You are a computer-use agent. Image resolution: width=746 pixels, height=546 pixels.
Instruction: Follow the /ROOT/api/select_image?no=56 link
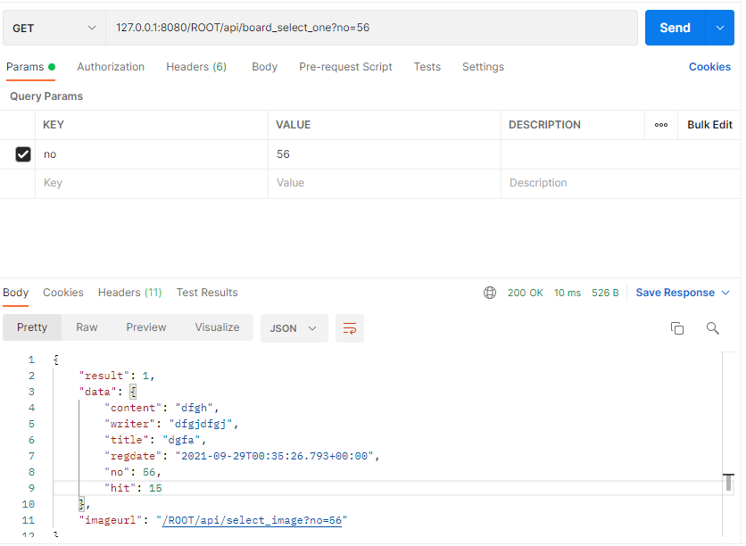click(252, 521)
